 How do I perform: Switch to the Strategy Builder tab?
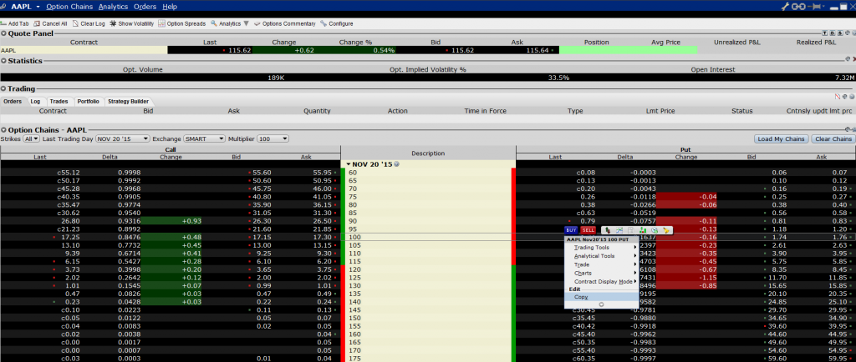(128, 101)
